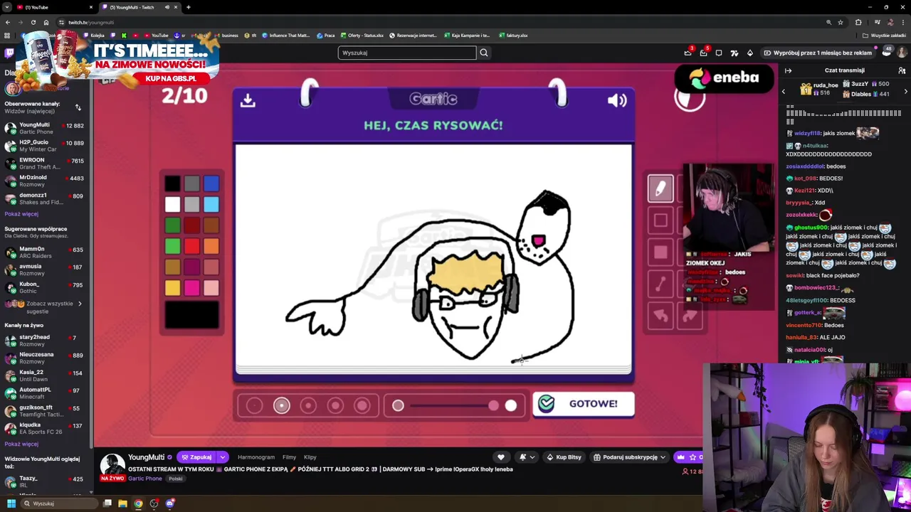Open Discord from the taskbar

tap(169, 503)
